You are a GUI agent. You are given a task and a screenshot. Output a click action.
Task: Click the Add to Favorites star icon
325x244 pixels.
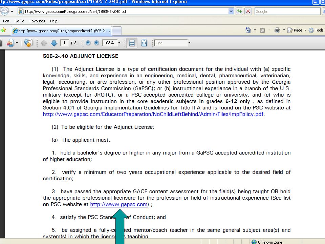click(3, 30)
